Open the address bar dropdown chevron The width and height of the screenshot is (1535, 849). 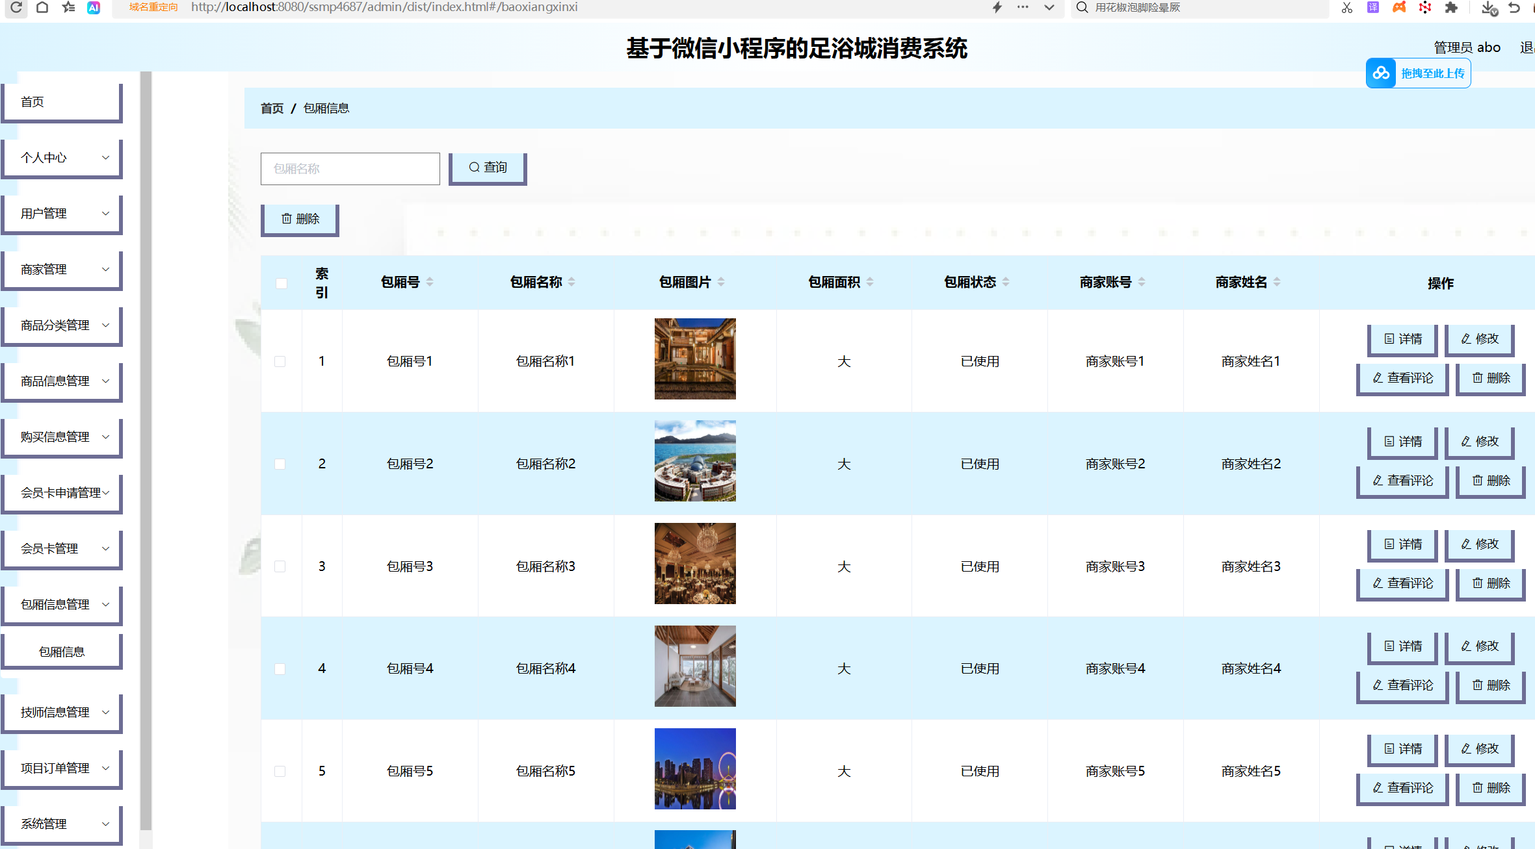click(x=1049, y=8)
